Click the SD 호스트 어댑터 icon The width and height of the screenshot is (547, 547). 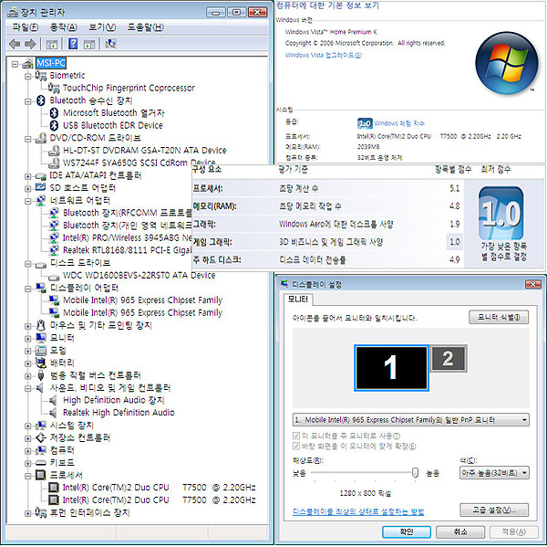(41, 188)
